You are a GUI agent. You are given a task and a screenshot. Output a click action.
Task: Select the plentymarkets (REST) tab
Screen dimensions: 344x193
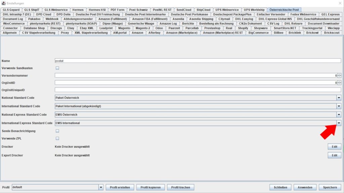tap(45, 23)
